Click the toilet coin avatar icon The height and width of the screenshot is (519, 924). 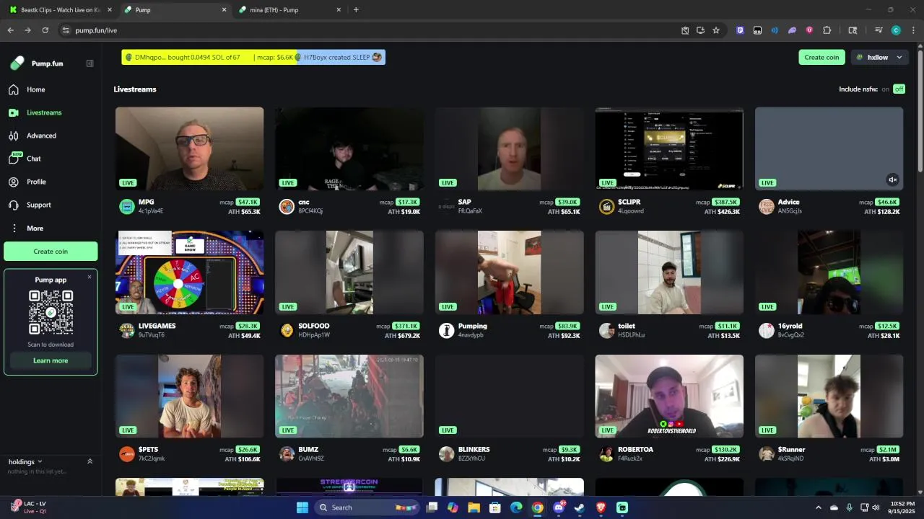click(x=606, y=331)
